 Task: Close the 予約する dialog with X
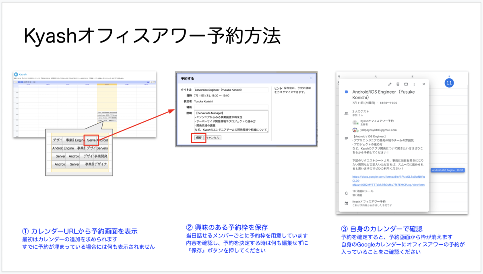pos(310,78)
